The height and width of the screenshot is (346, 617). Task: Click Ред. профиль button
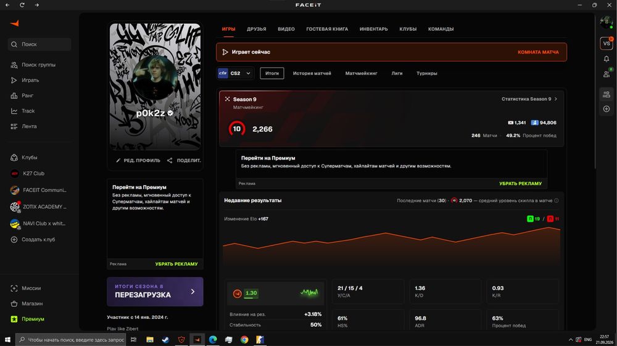[x=138, y=161]
